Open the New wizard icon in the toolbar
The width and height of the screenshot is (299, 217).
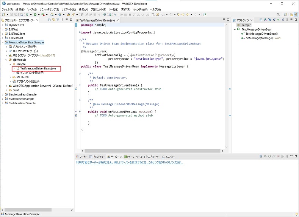pyautogui.click(x=3, y=14)
